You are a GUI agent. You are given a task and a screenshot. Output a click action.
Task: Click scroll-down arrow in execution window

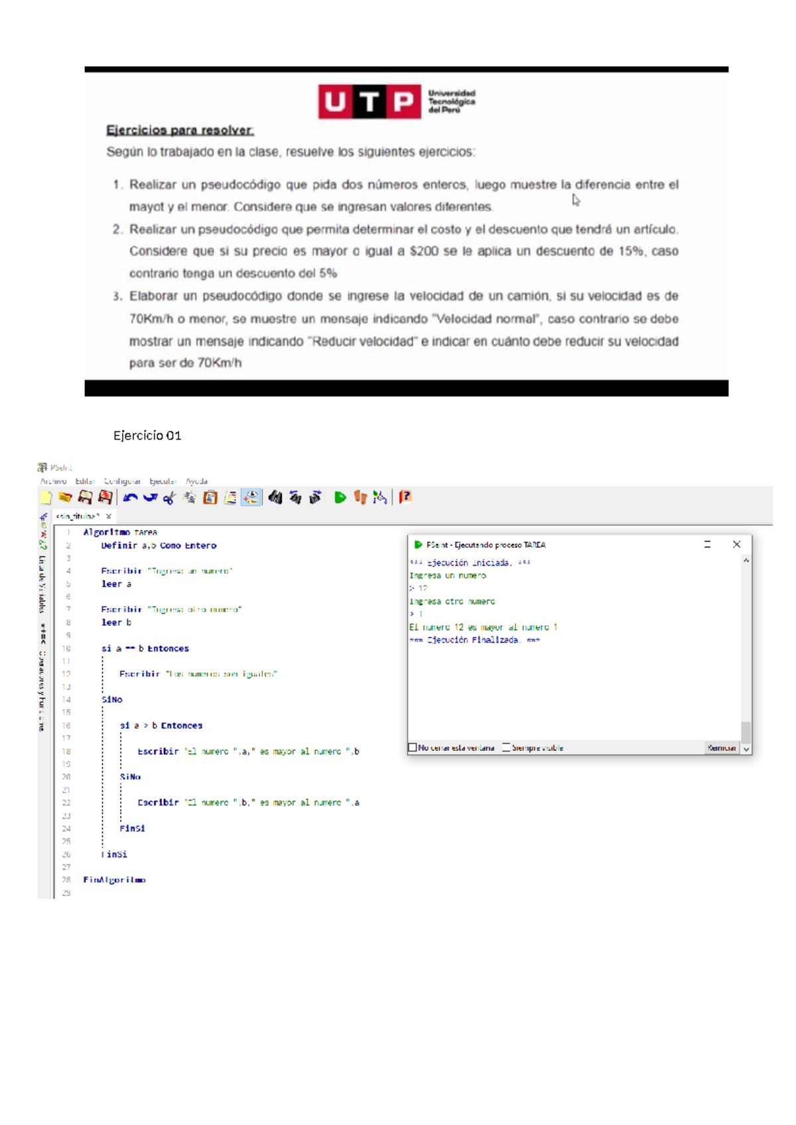point(746,748)
